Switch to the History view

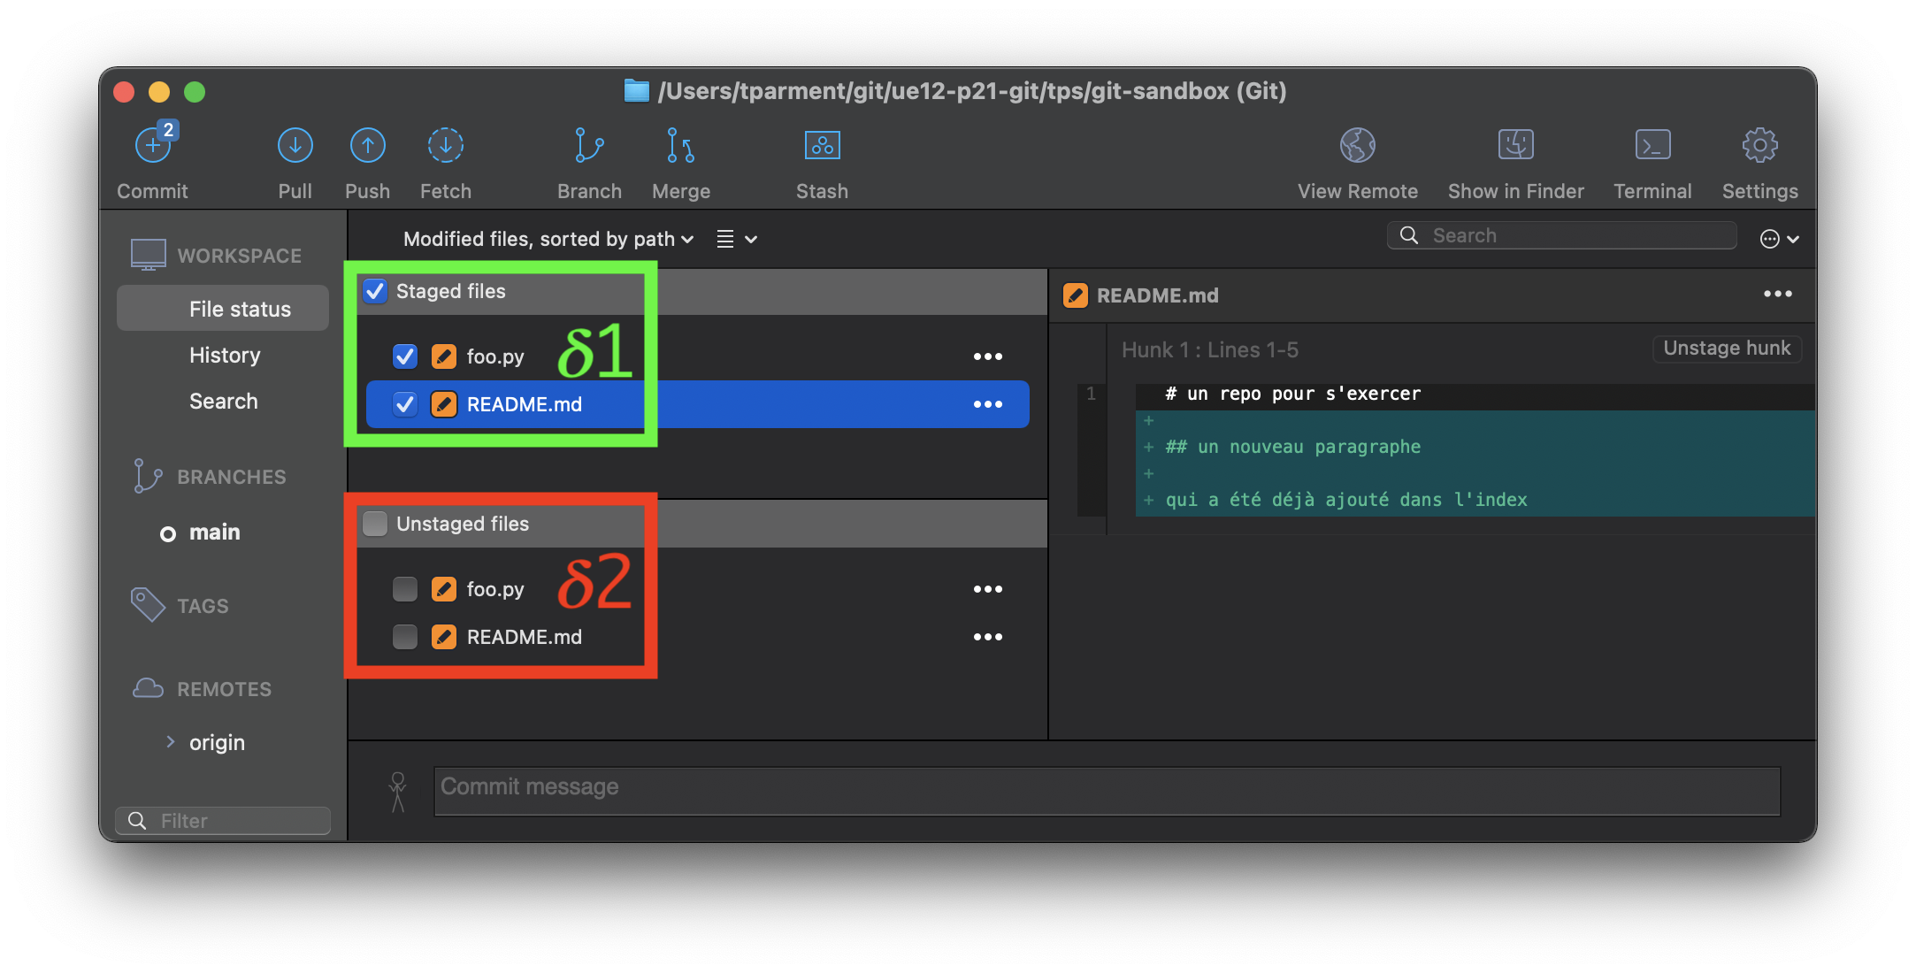click(x=225, y=356)
